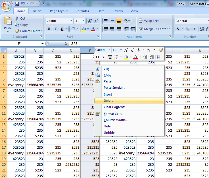Choose Delete from the context menu
Screen dimensions: 209x178
click(x=108, y=101)
